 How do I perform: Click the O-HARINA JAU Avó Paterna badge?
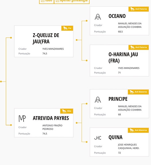(x=139, y=47)
